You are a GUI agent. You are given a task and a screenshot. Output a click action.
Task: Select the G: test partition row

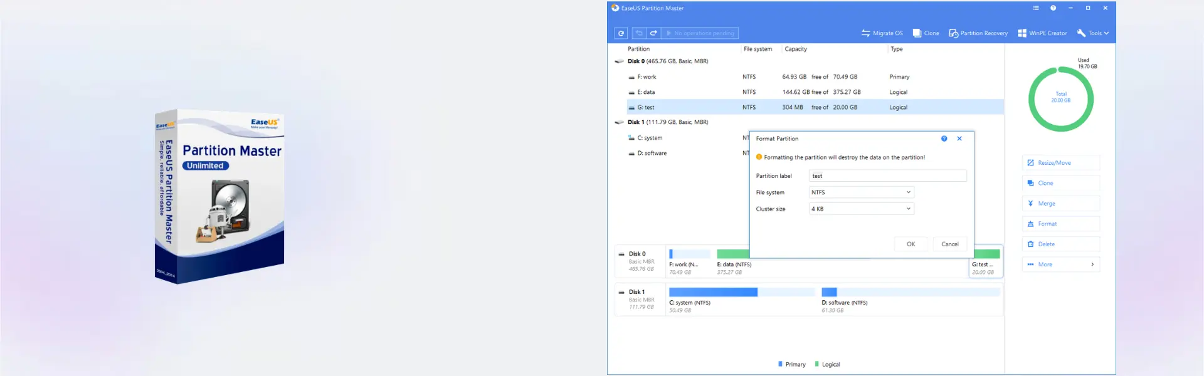pos(815,107)
